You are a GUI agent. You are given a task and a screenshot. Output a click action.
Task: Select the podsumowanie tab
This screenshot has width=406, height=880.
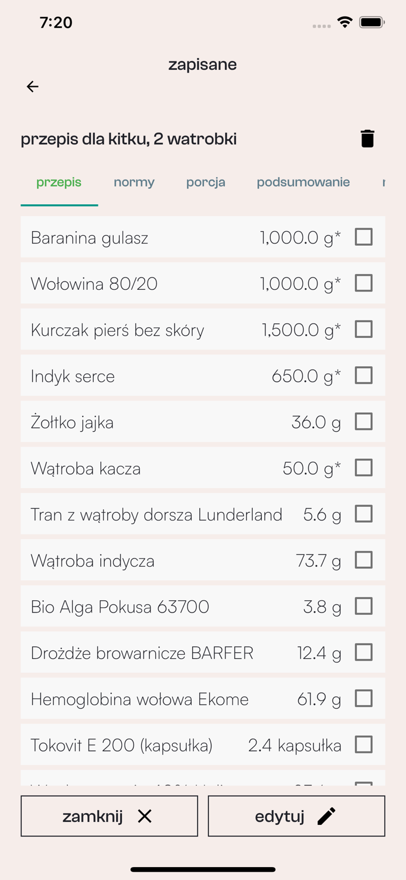click(302, 182)
